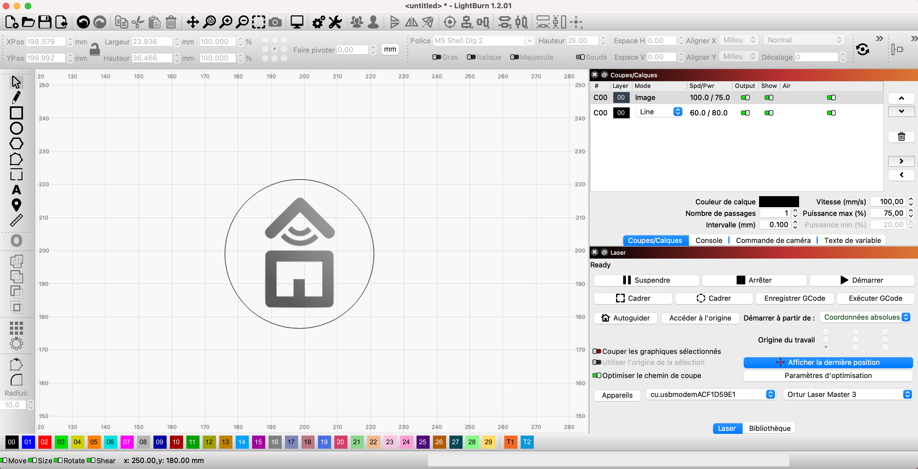Toggle the Gras bold switch
Image resolution: width=918 pixels, height=469 pixels.
[x=437, y=57]
